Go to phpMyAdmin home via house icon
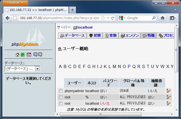The image size is (181, 119). click(x=17, y=55)
